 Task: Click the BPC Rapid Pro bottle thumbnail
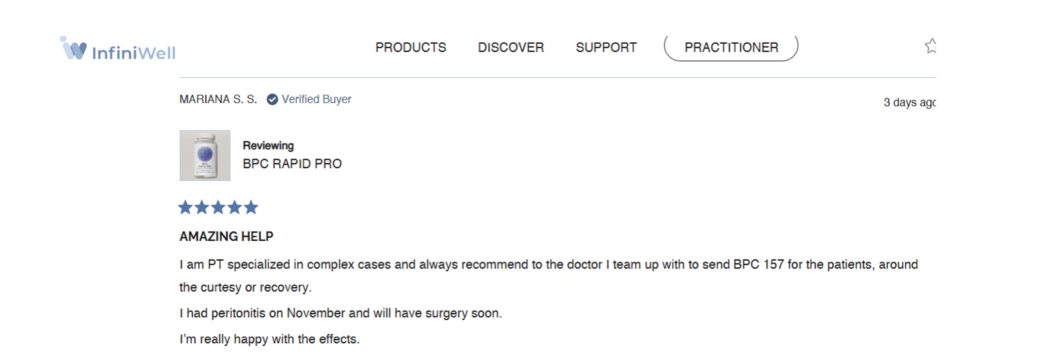tap(205, 156)
